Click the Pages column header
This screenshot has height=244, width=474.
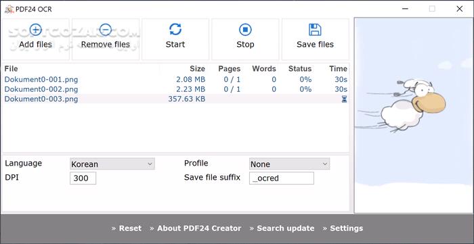[229, 69]
